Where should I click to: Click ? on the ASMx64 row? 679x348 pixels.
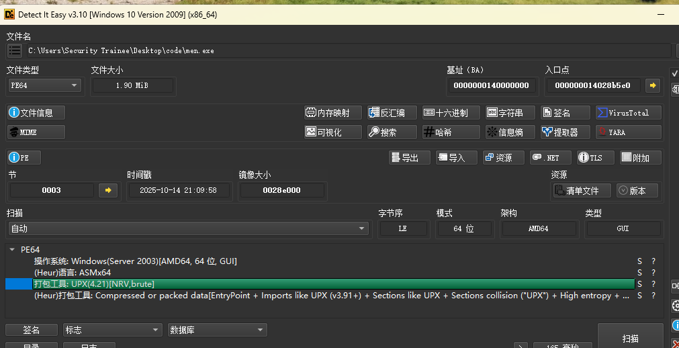(x=653, y=273)
